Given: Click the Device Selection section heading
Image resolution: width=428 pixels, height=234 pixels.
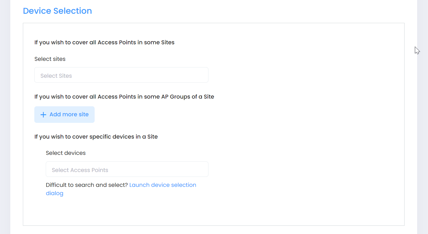Looking at the screenshot, I should (x=57, y=11).
